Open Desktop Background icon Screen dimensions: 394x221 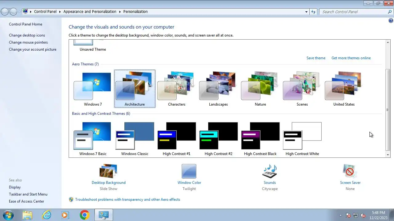[108, 171]
